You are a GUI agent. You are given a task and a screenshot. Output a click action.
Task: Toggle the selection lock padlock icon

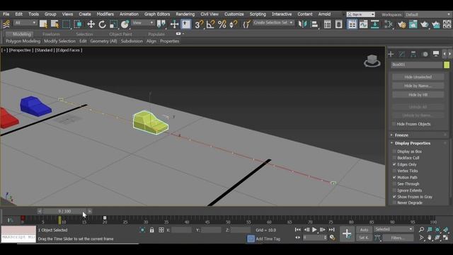tap(151, 230)
